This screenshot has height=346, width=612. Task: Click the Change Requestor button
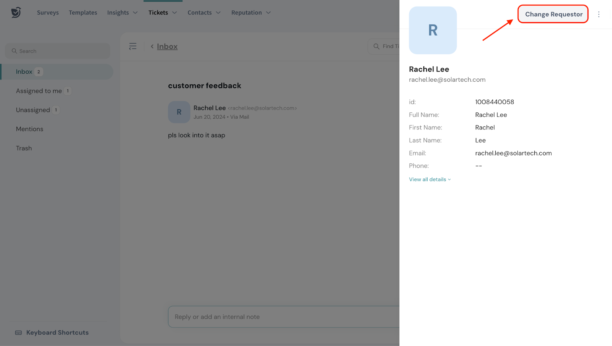[553, 14]
